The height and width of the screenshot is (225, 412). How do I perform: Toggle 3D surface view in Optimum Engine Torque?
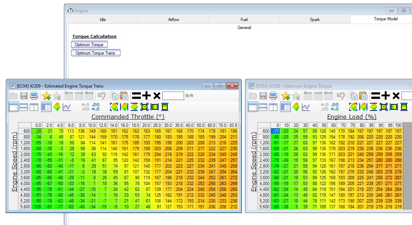[296, 107]
